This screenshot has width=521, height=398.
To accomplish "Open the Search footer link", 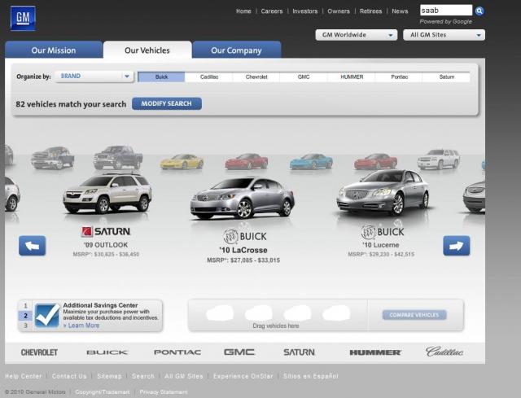I will (x=143, y=376).
